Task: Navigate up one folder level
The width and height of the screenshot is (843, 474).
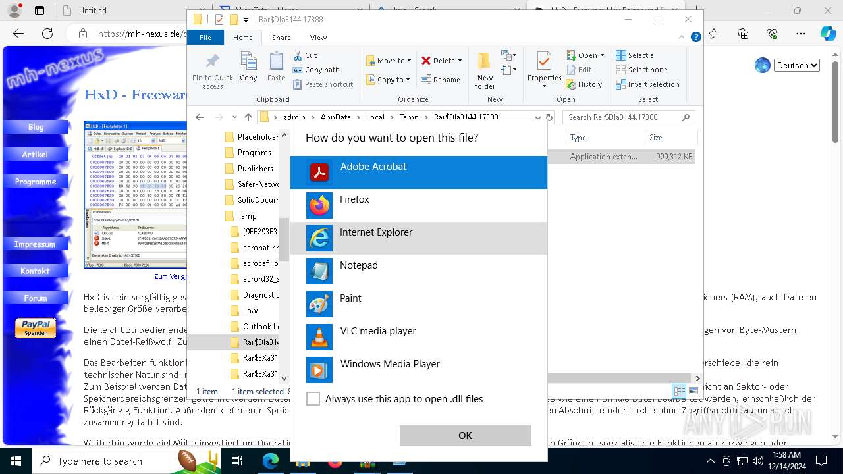Action: 248,117
